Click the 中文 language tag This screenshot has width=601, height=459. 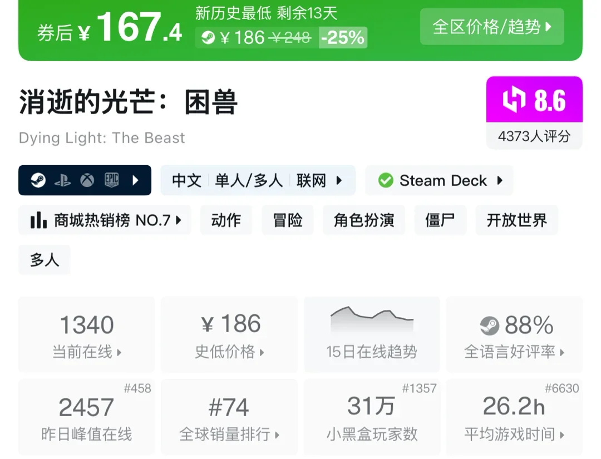pyautogui.click(x=186, y=180)
